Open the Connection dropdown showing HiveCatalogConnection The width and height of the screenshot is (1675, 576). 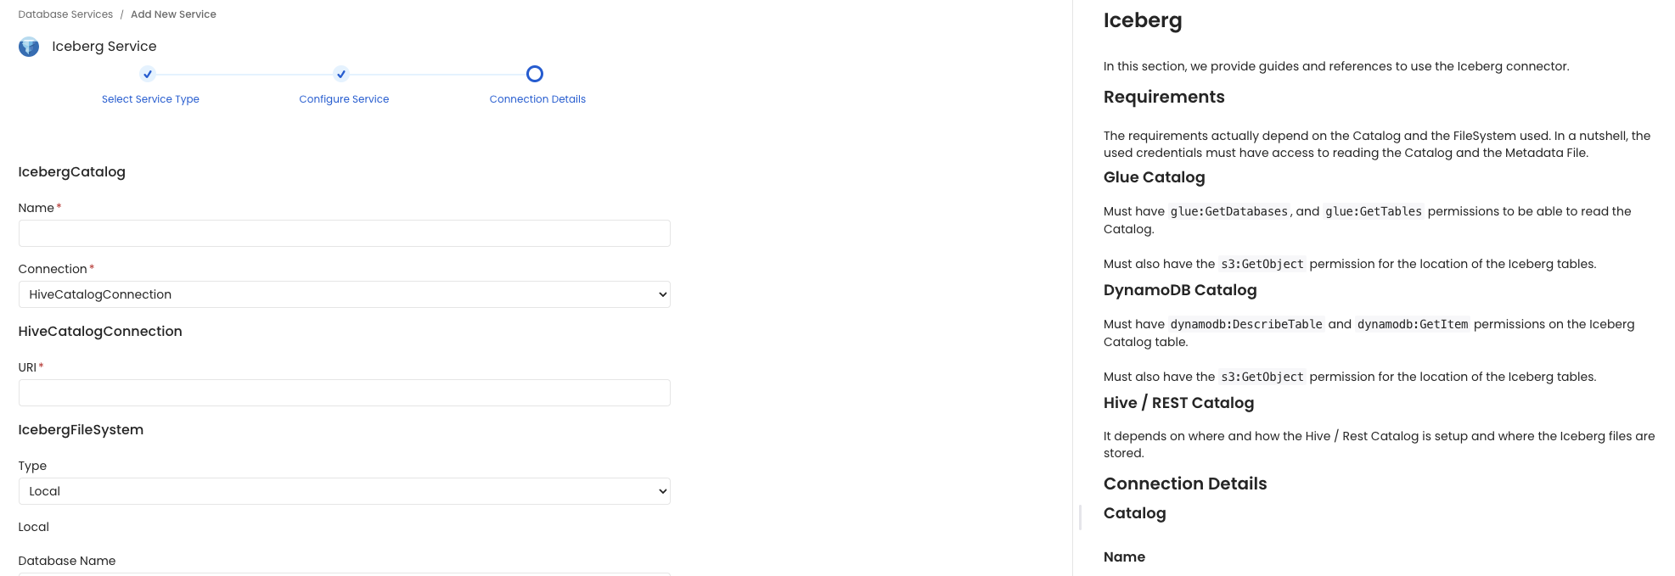[344, 294]
